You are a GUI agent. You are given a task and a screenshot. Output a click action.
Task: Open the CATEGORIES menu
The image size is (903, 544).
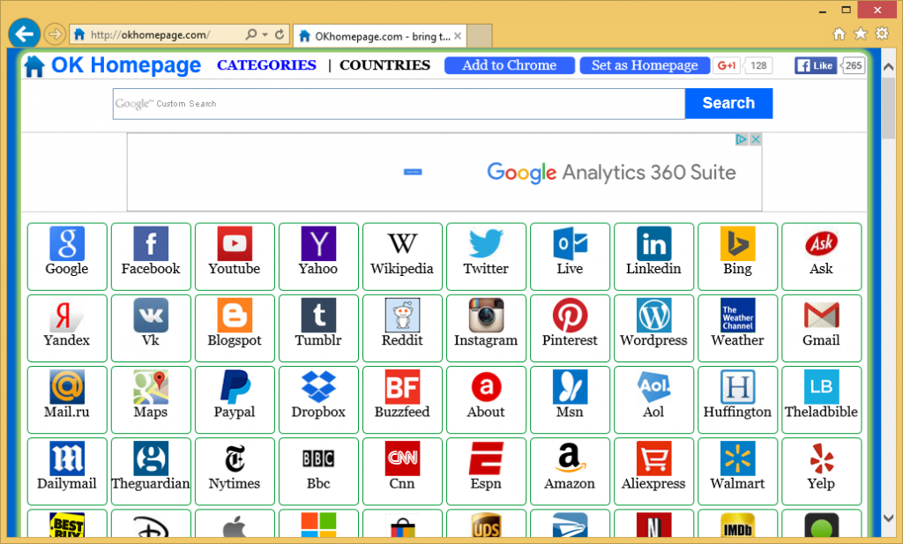[x=266, y=65]
